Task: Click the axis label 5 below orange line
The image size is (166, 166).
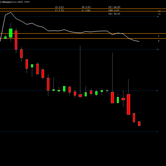Action: [x=159, y=36]
